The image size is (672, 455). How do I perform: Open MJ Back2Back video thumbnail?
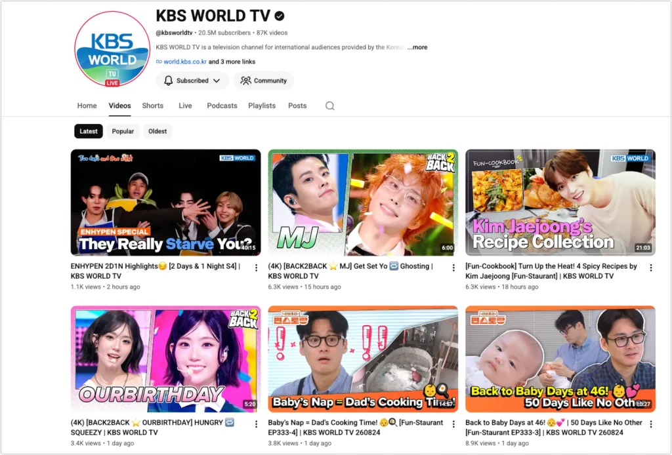pyautogui.click(x=363, y=203)
